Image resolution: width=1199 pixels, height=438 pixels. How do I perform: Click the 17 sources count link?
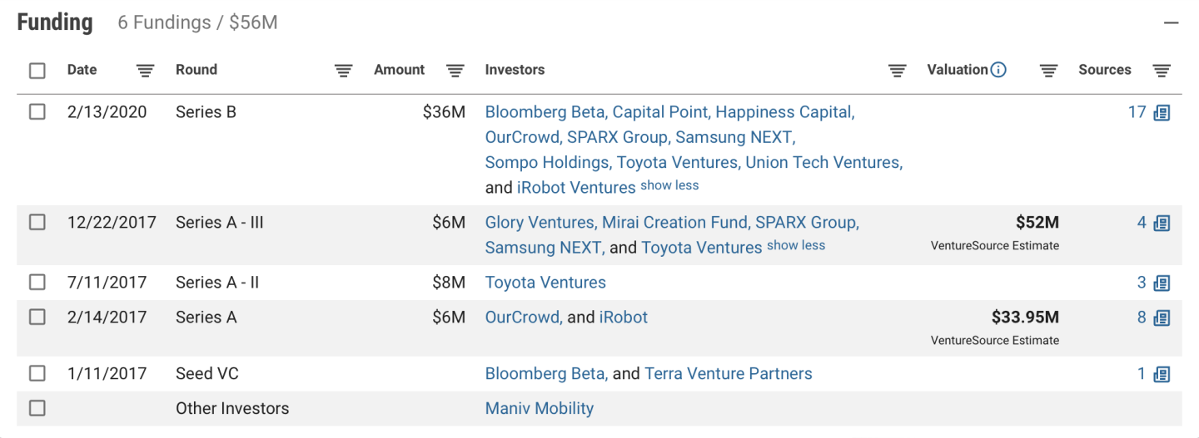tap(1137, 112)
